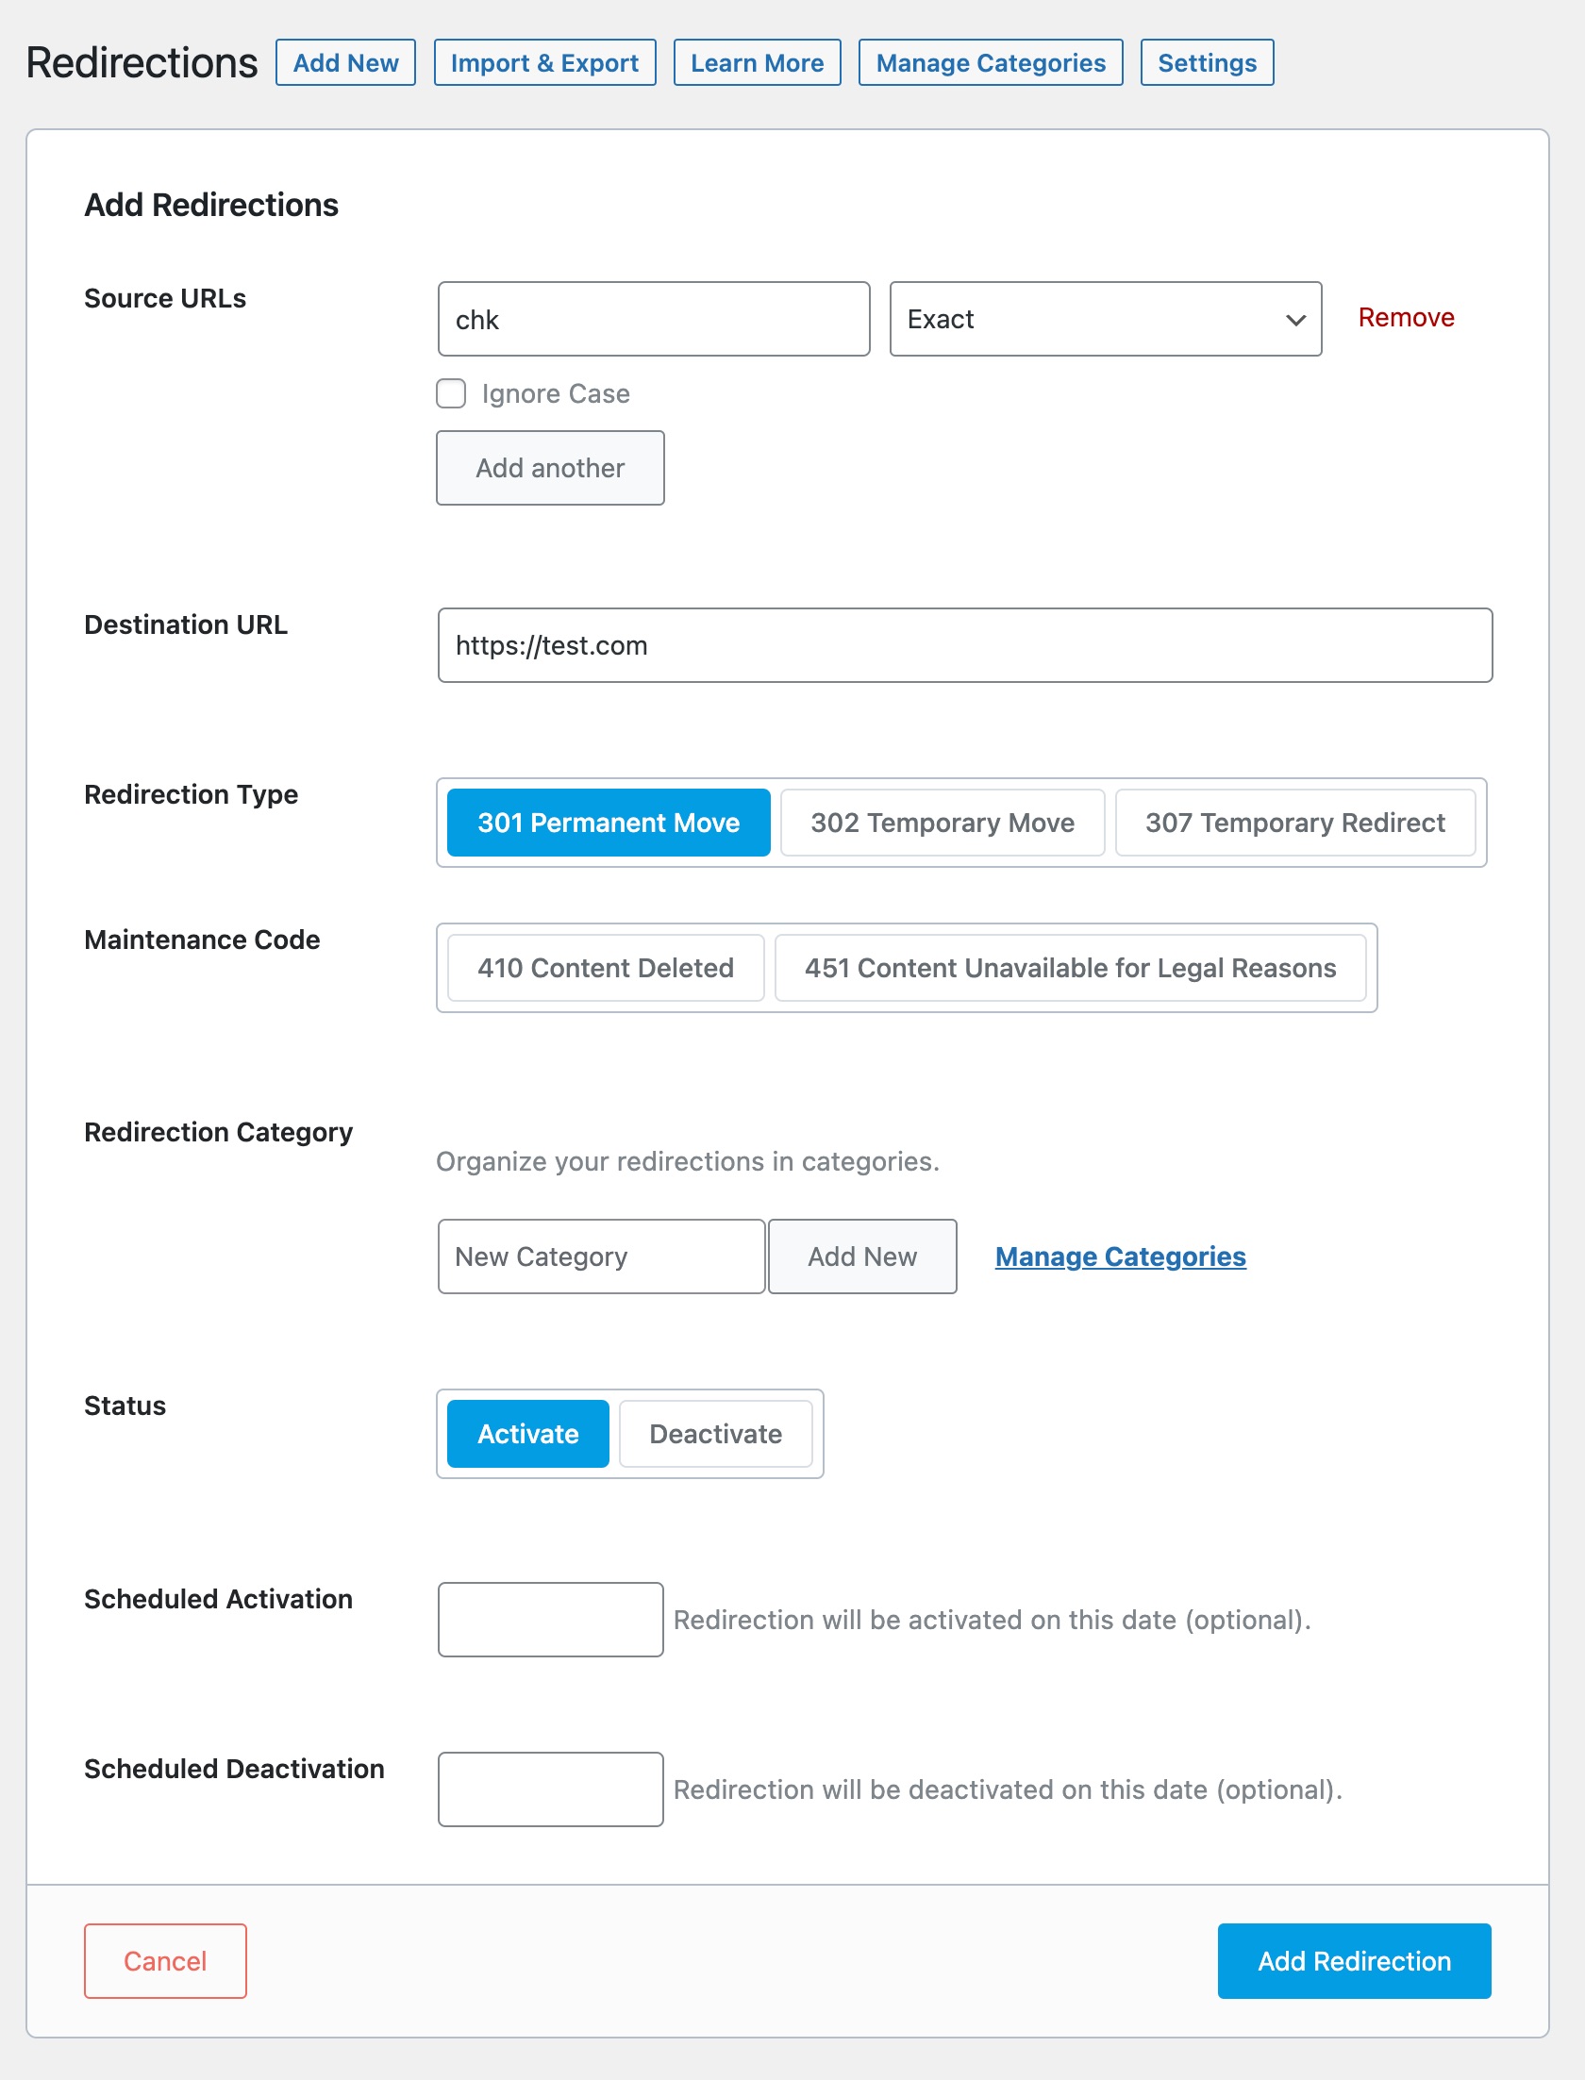Screen dimensions: 1585x2080
Task: Enable the Ignore Case checkbox
Action: 451,393
